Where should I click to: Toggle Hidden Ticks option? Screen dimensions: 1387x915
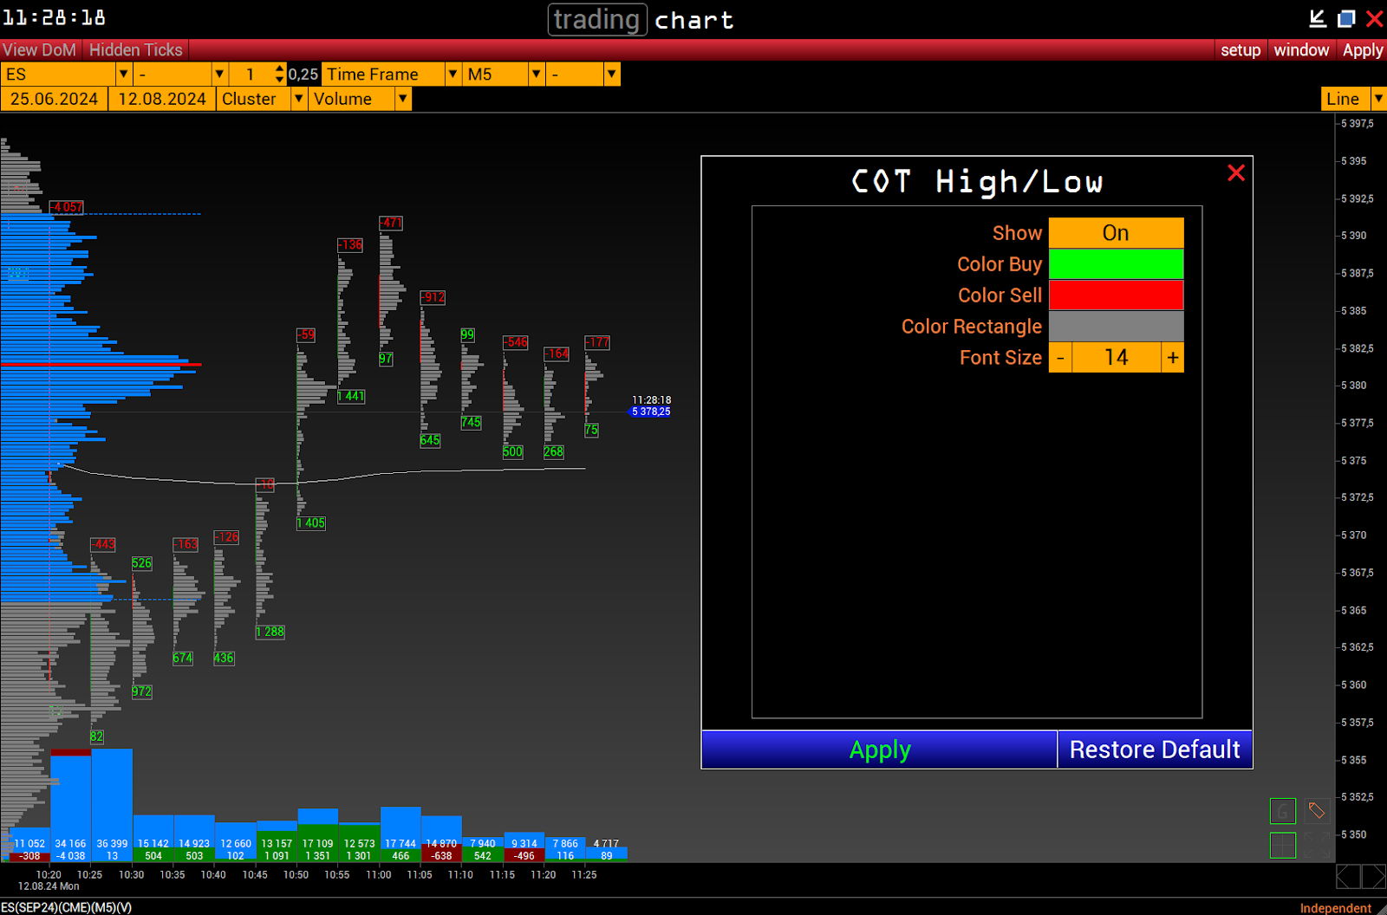pos(136,50)
